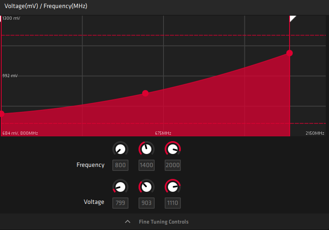The image size is (329, 230).
Task: Select the 1400 frequency input field
Action: [x=147, y=165]
